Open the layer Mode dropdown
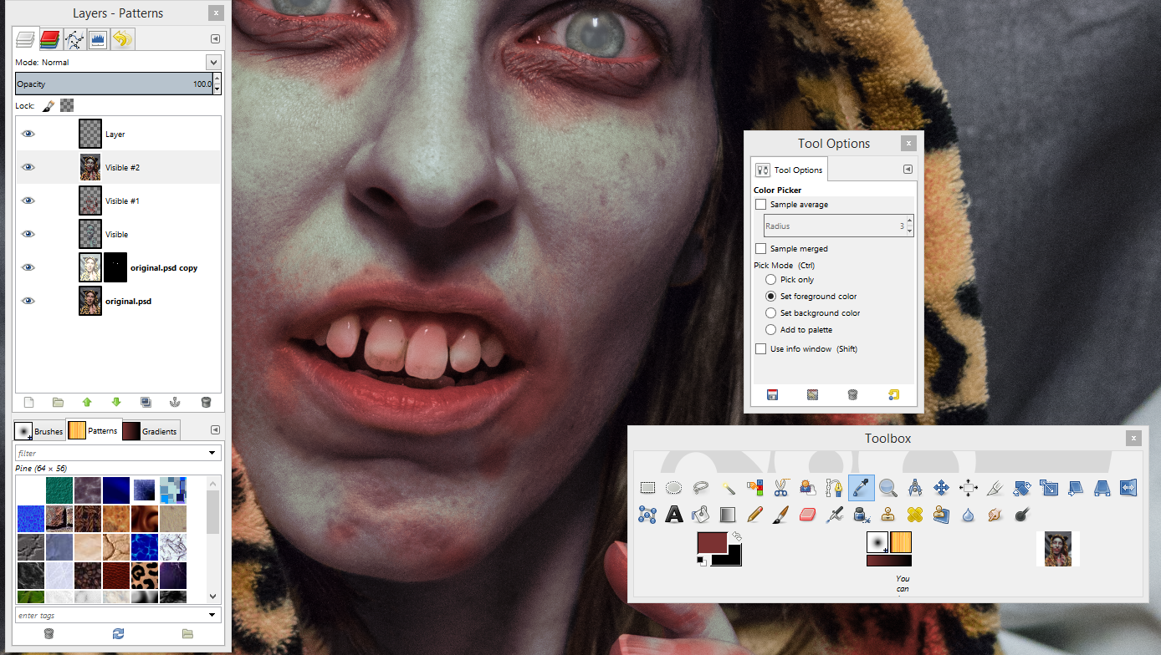This screenshot has width=1161, height=655. (213, 62)
